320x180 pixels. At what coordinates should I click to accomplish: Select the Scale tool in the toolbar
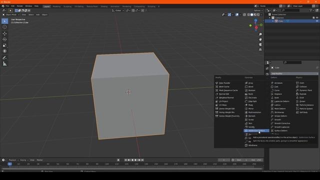coord(4,45)
